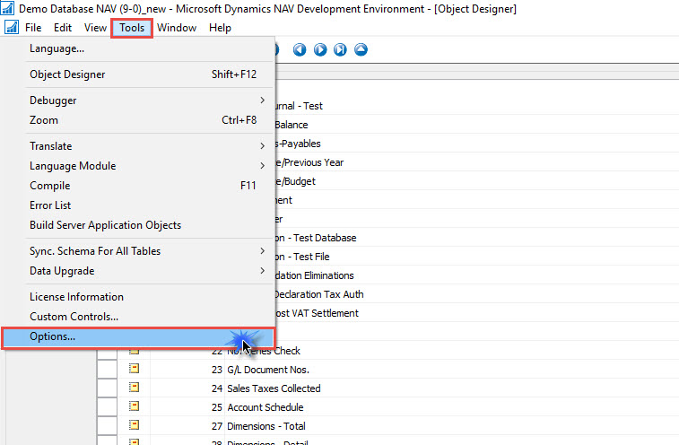Viewport: 679px width, 445px height.
Task: Click the NAV application icon in the menu bar
Action: point(12,28)
